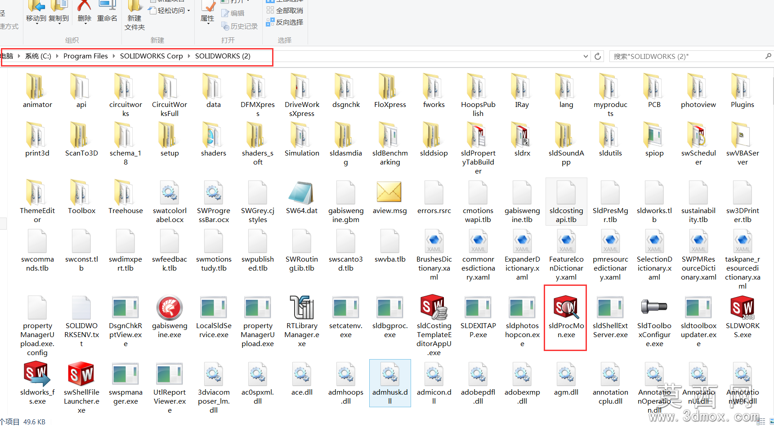Expand chevron after Program Files breadcrumb
This screenshot has width=774, height=427.
coord(114,56)
